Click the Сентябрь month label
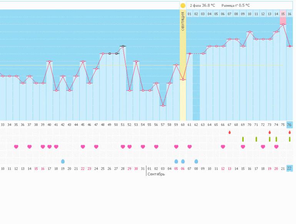Image resolution: width=296 pixels, height=224 pixels. 156,174
